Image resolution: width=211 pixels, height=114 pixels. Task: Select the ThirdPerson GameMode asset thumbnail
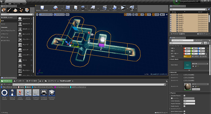[44, 93]
